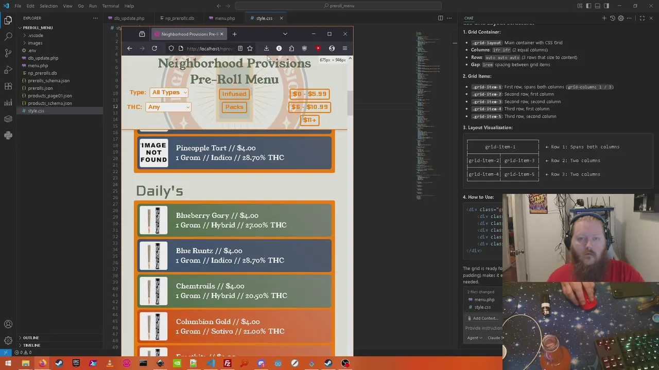The width and height of the screenshot is (659, 370).
Task: Open Manage gear in VS Code activity bar
Action: pyautogui.click(x=8, y=340)
